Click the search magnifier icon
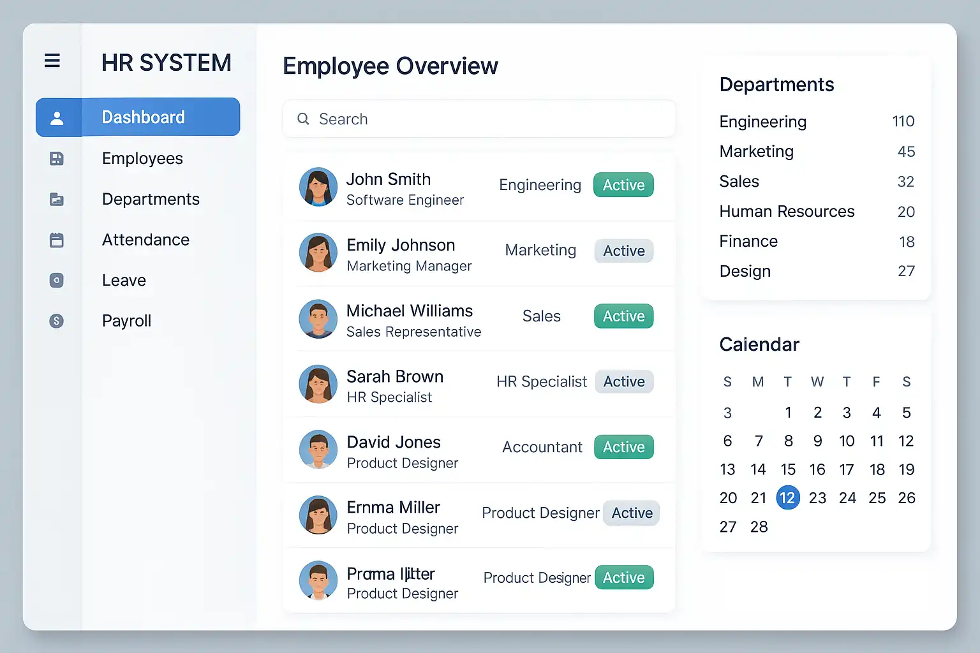This screenshot has width=980, height=653. [x=303, y=119]
